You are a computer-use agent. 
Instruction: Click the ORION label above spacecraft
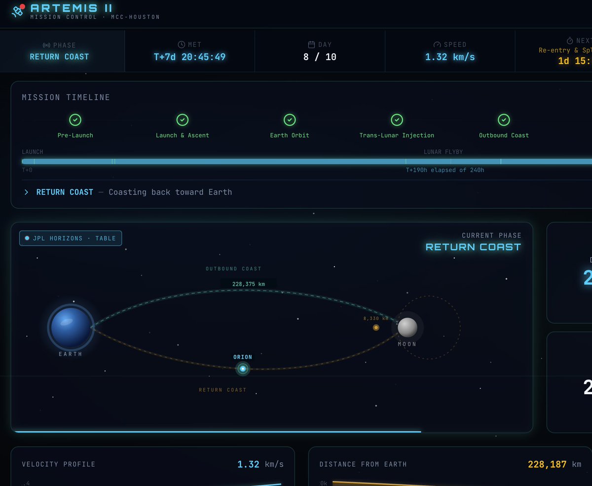point(243,357)
